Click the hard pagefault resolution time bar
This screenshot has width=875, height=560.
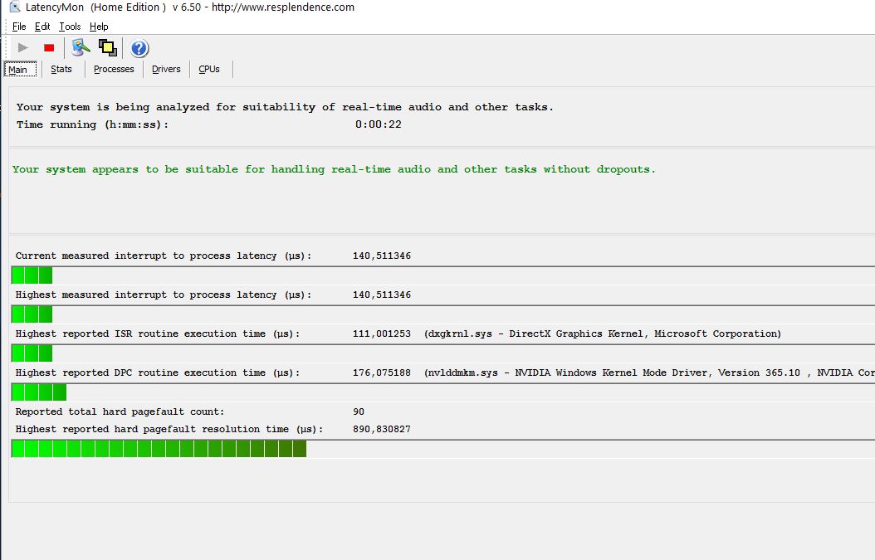pyautogui.click(x=443, y=449)
